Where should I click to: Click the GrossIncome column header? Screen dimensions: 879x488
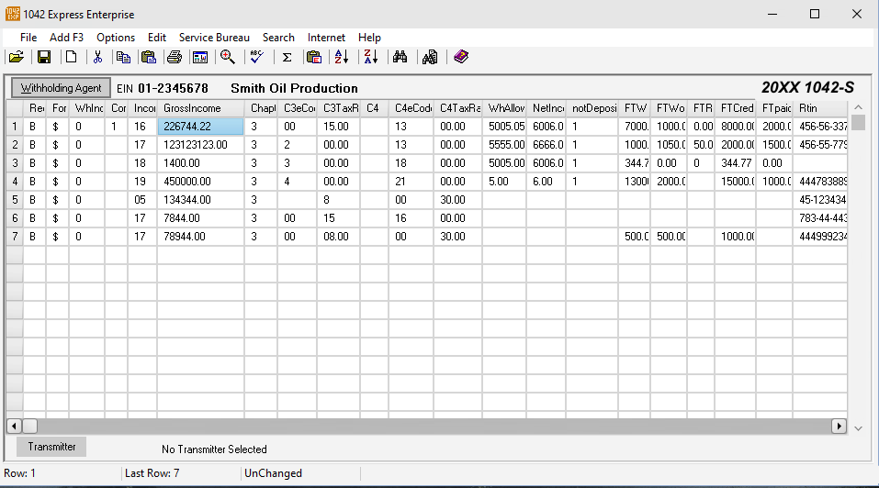200,108
